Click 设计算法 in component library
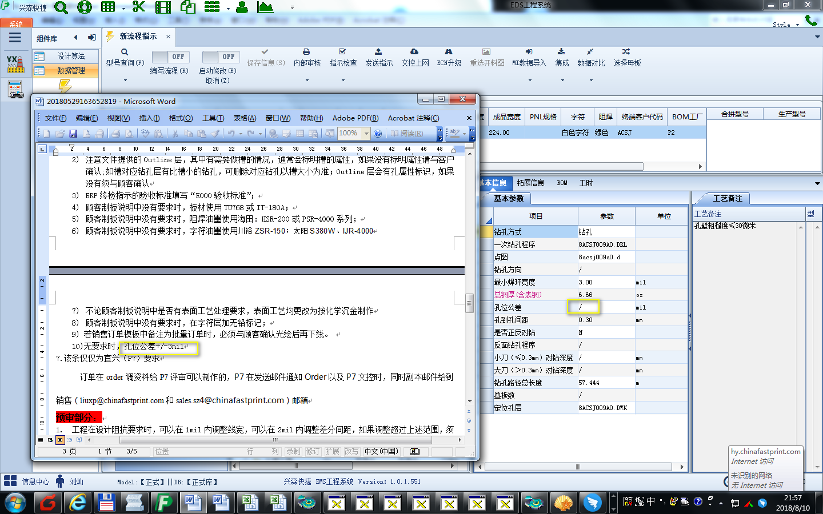 [x=65, y=56]
